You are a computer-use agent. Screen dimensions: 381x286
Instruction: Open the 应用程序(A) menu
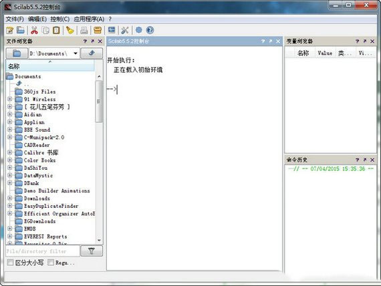coord(89,19)
